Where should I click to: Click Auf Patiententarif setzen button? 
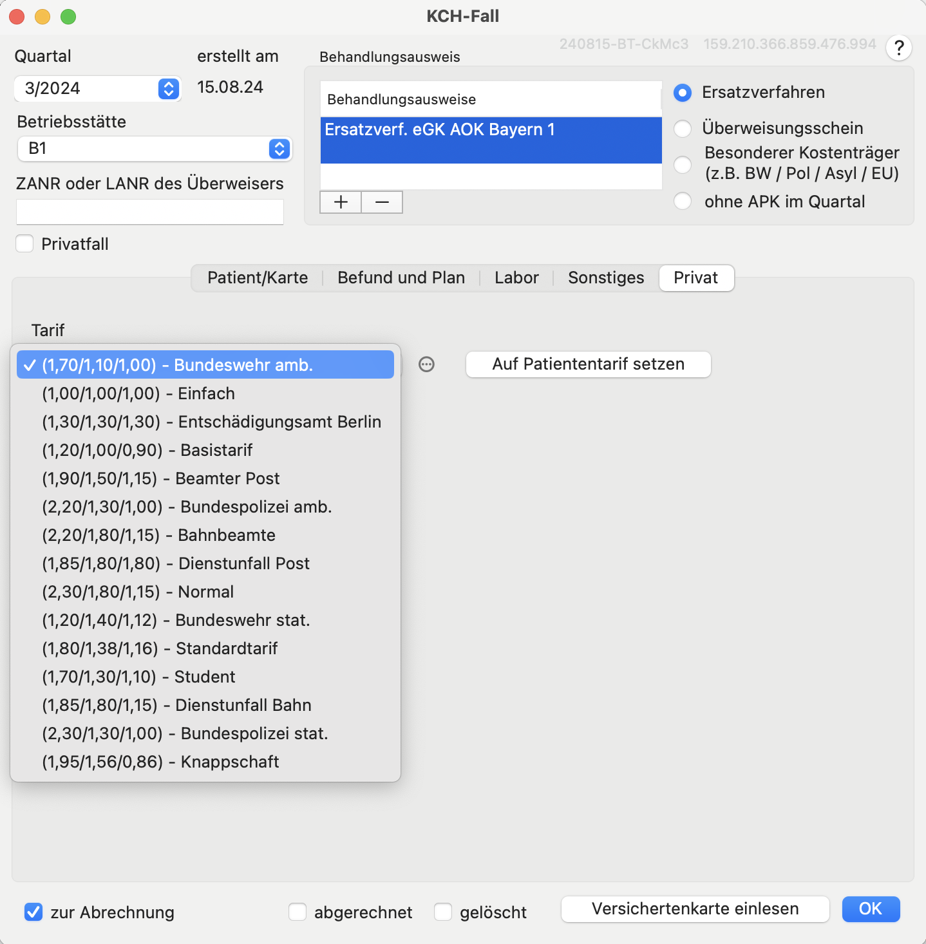(x=589, y=364)
